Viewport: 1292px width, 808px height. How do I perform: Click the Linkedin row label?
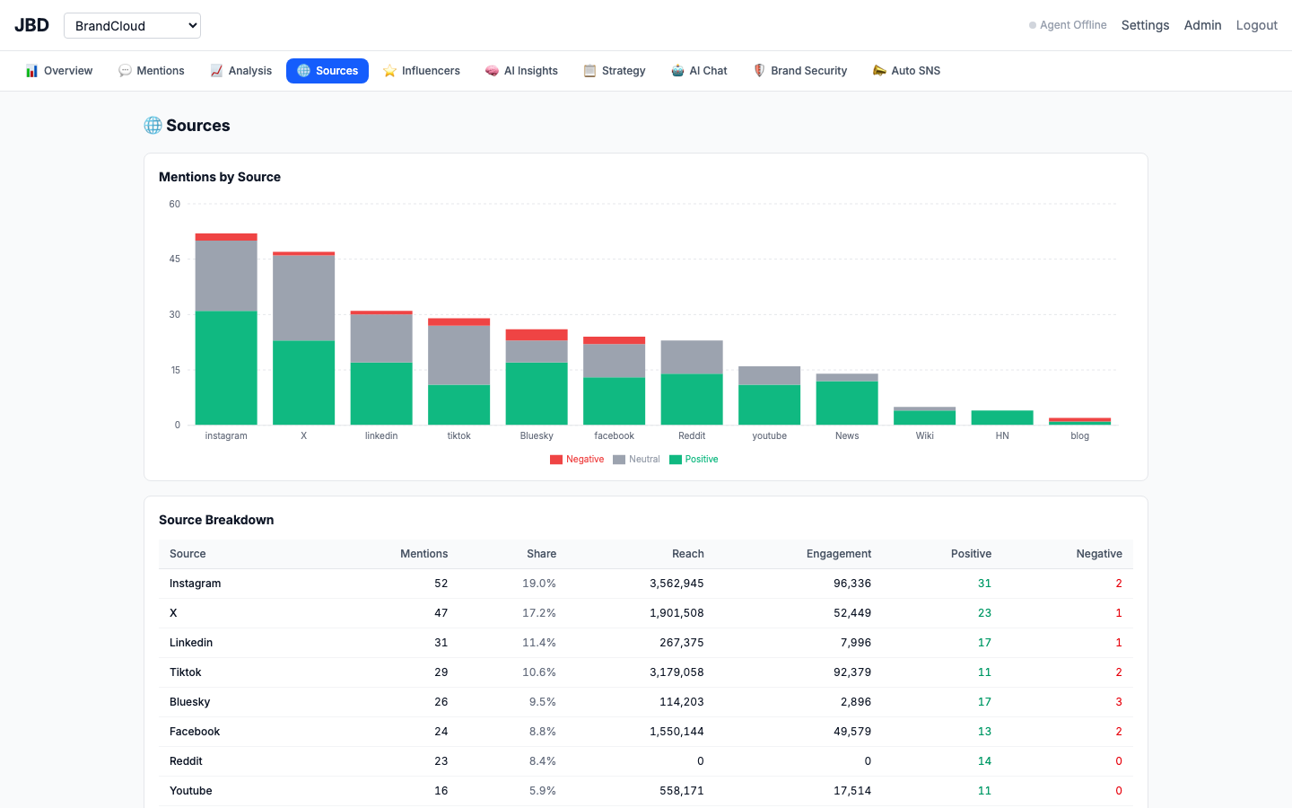point(191,643)
